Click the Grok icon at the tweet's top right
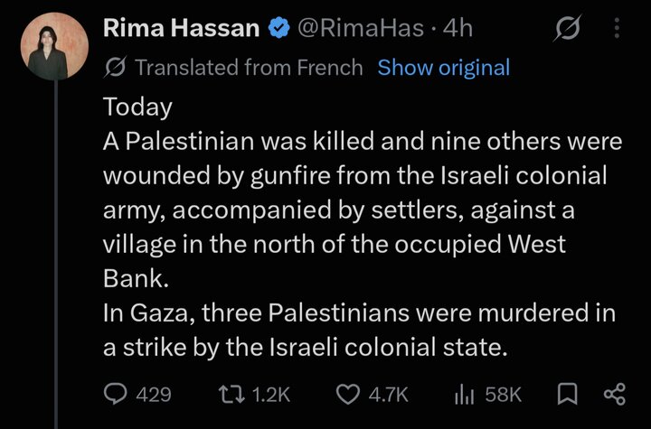The height and width of the screenshot is (429, 651). click(567, 28)
